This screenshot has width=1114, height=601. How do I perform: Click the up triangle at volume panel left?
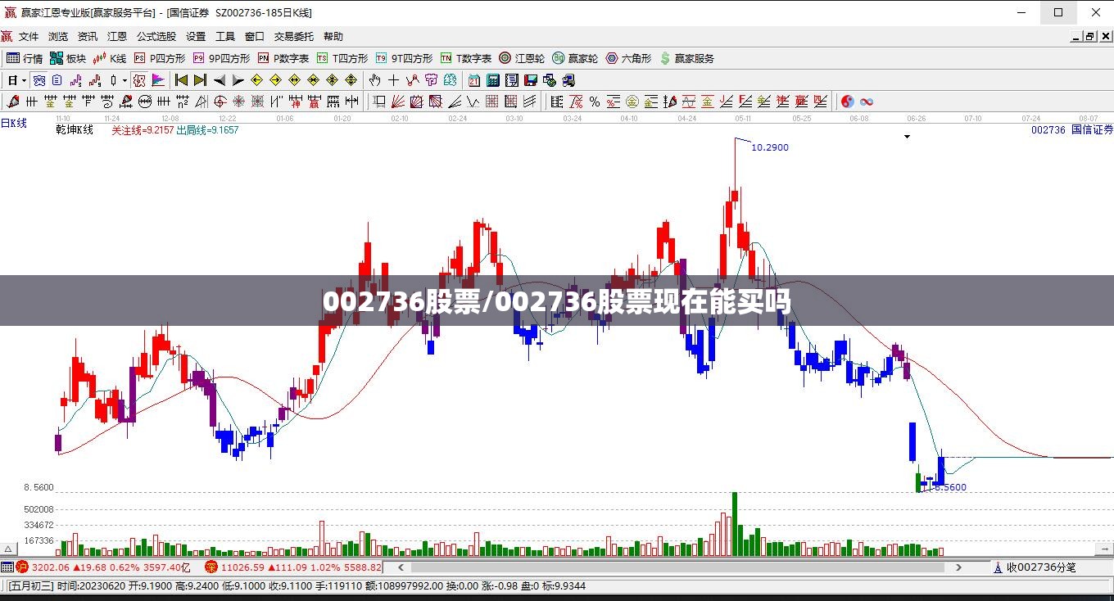[x=10, y=549]
